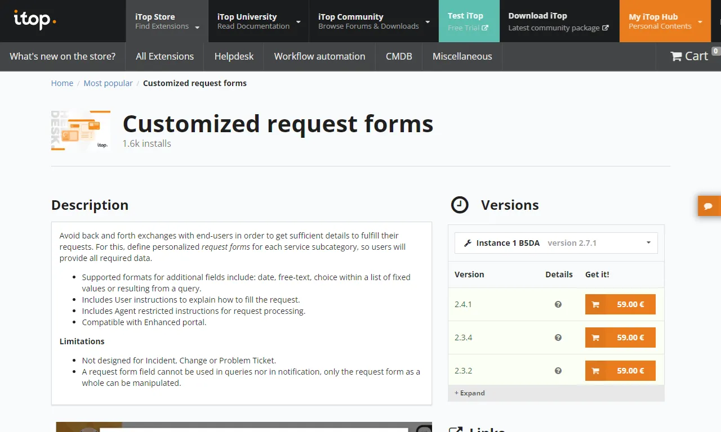This screenshot has width=721, height=432.
Task: Expand the iTop Store dropdown menu
Action: pyautogui.click(x=197, y=27)
